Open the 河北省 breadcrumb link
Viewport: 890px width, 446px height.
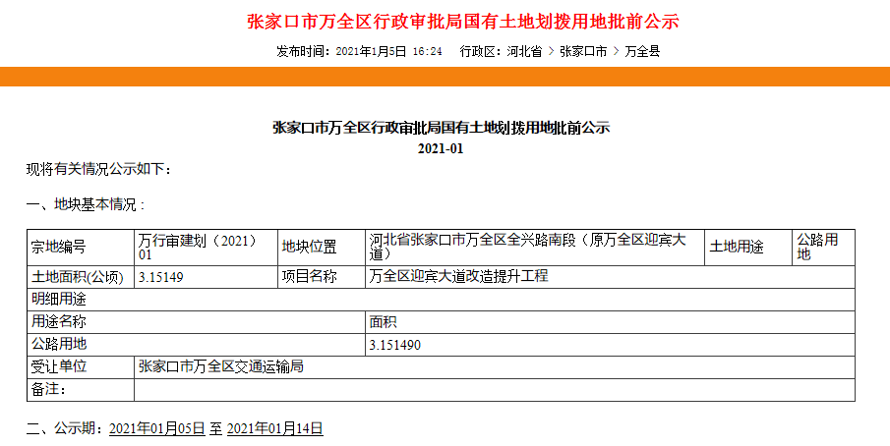[524, 51]
